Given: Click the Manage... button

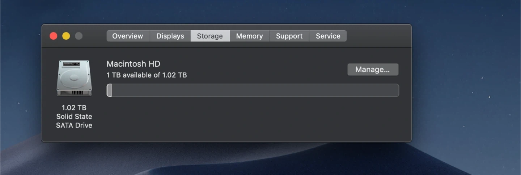Looking at the screenshot, I should tap(373, 69).
